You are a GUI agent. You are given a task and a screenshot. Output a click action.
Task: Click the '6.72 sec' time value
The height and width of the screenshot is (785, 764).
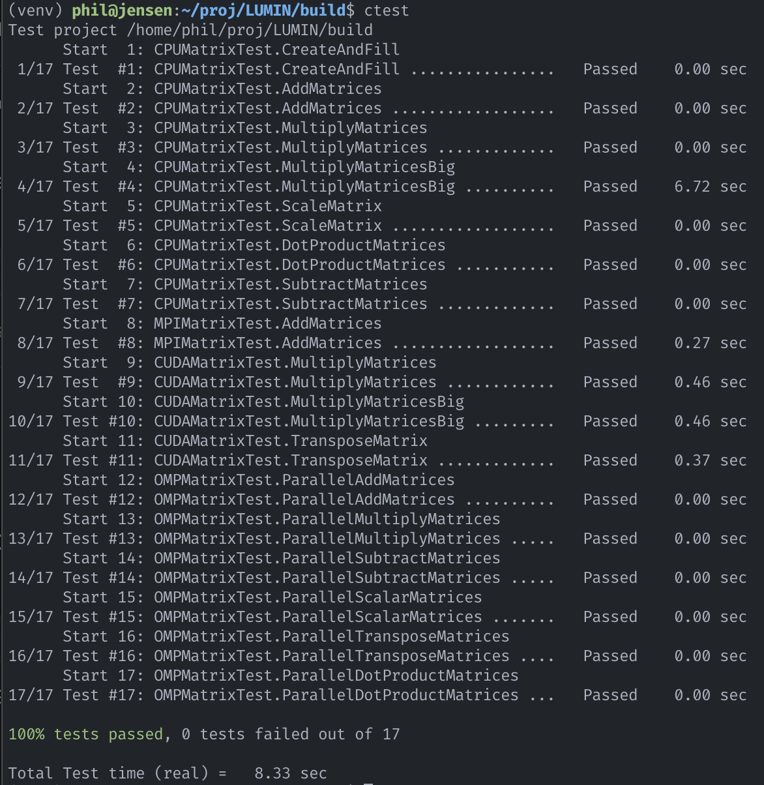(711, 186)
